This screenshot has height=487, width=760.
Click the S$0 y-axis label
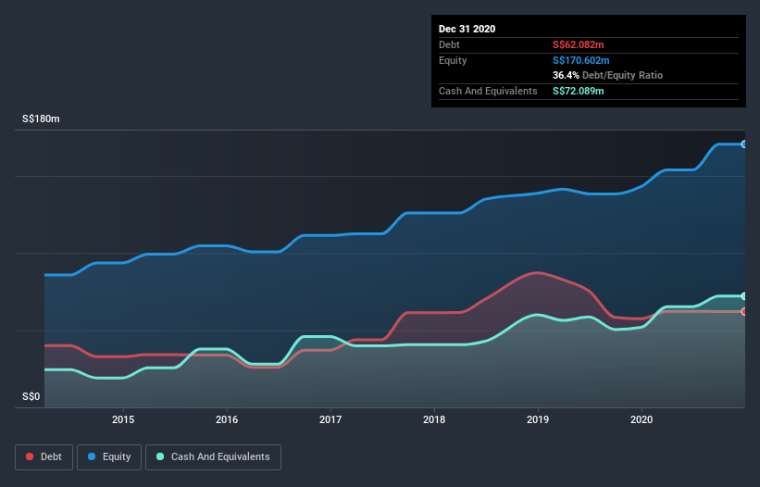[x=31, y=396]
